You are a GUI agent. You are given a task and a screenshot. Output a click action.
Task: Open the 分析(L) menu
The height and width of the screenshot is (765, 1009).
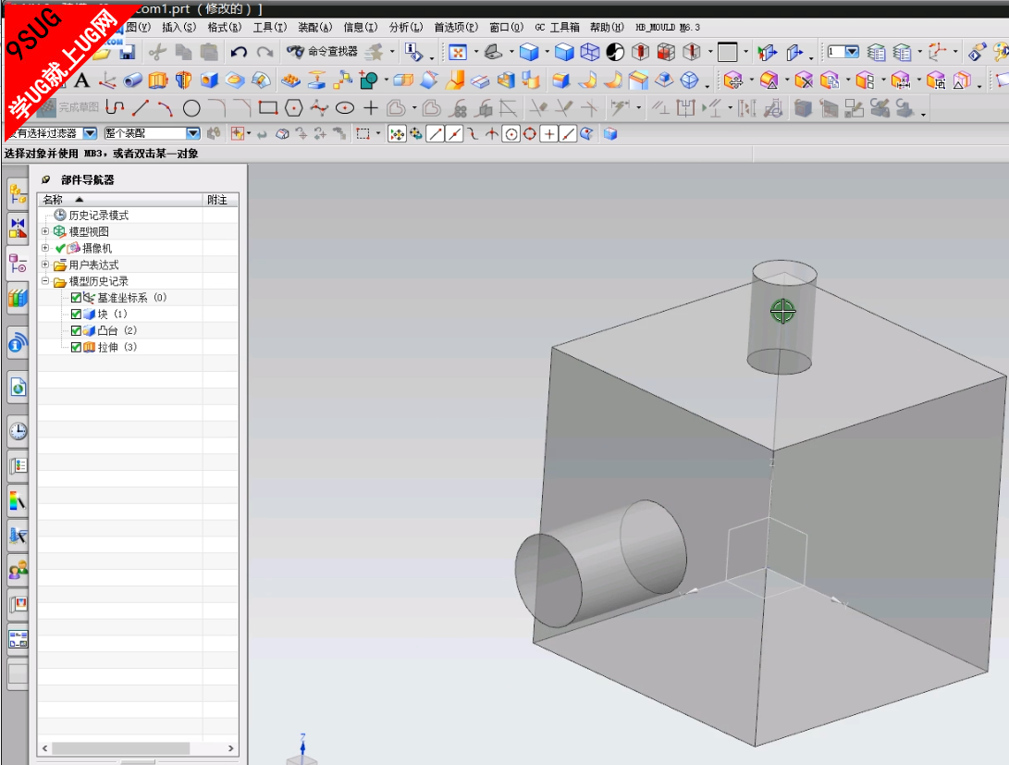point(406,27)
